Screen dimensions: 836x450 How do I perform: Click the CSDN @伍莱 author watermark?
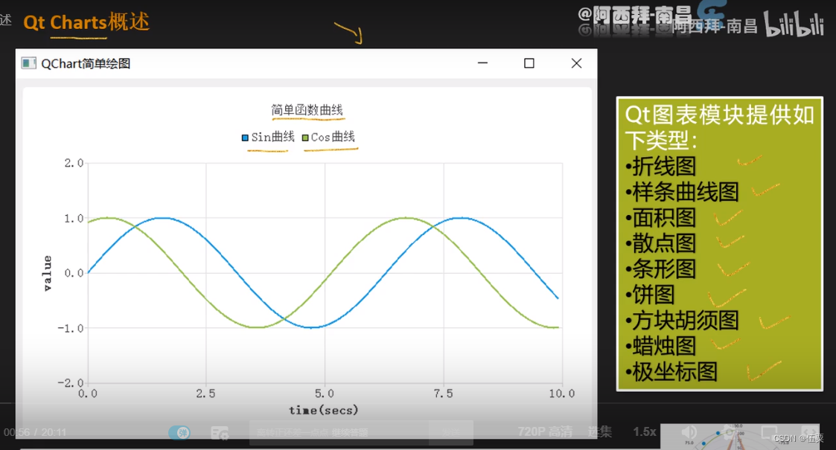coord(800,438)
